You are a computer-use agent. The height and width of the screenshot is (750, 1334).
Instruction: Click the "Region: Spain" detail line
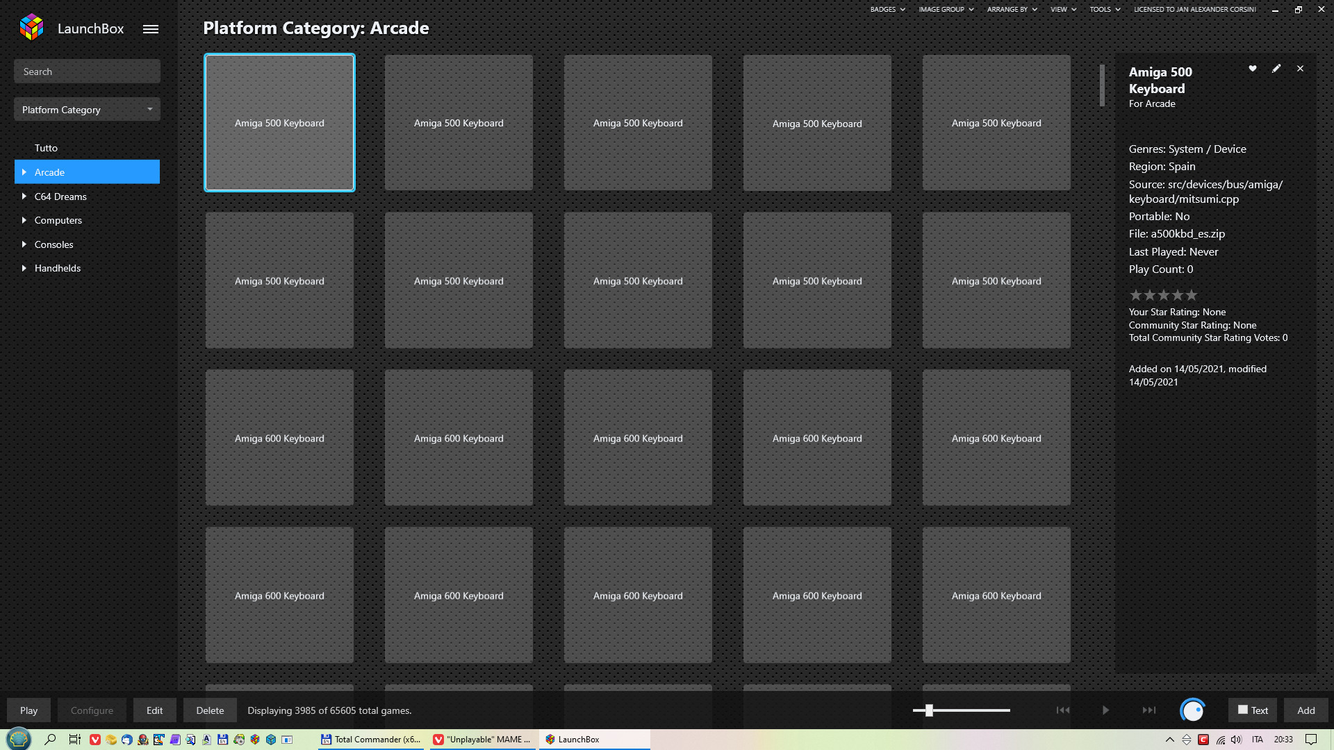(x=1162, y=167)
